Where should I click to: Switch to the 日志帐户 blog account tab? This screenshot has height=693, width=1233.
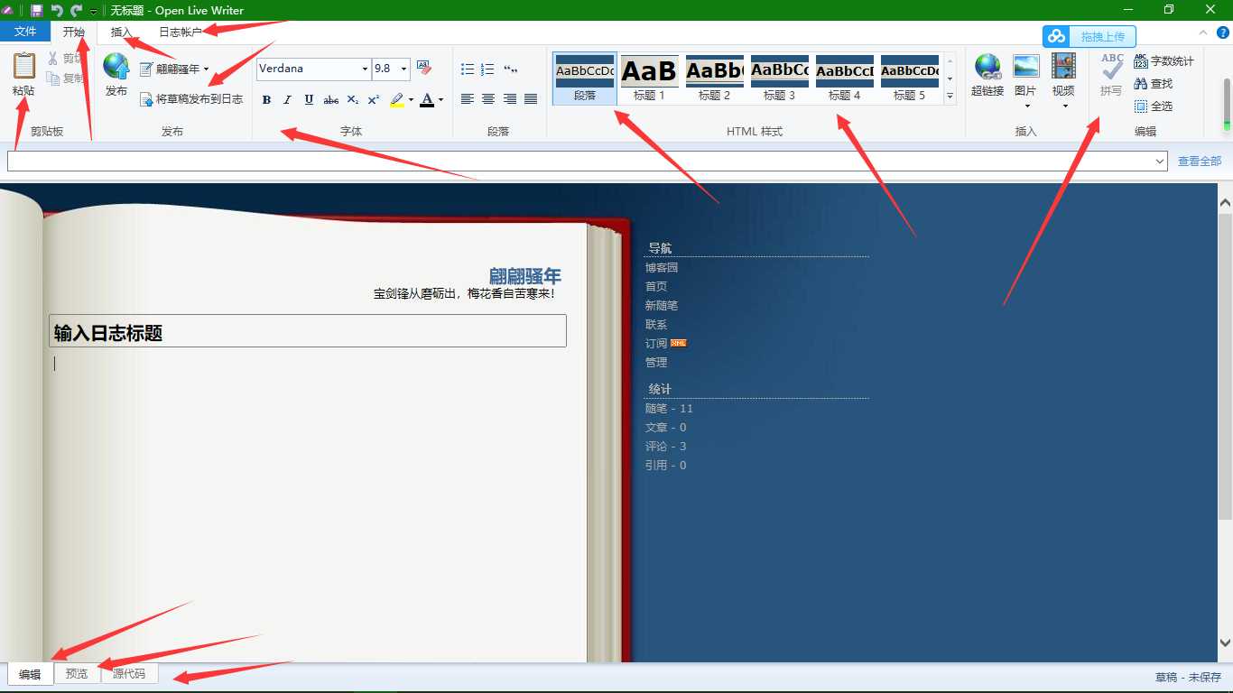click(181, 32)
